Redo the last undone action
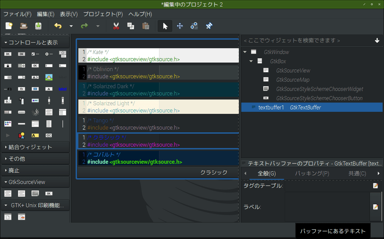This screenshot has height=239, width=384. coord(84,26)
